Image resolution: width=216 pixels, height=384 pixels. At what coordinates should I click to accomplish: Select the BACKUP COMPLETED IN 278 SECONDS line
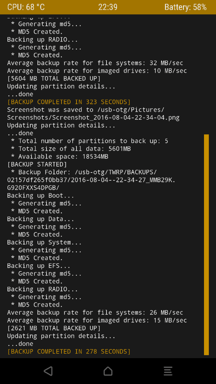click(x=69, y=351)
